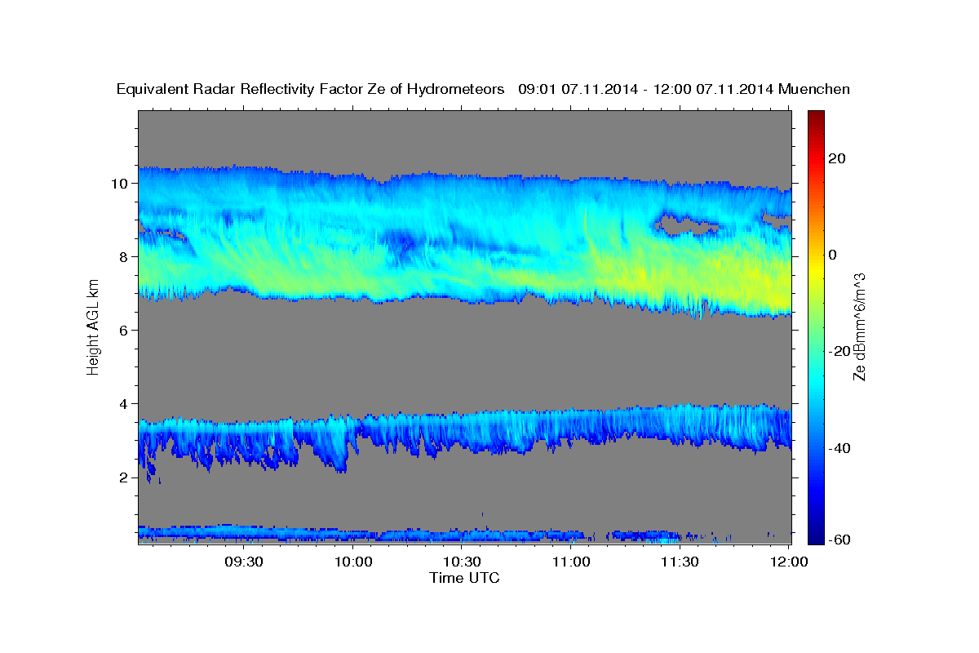The image size is (979, 653).
Task: Click the height tick label 4
Action: (x=124, y=404)
